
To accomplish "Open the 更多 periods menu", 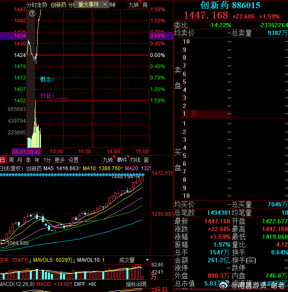I will pos(59,160).
